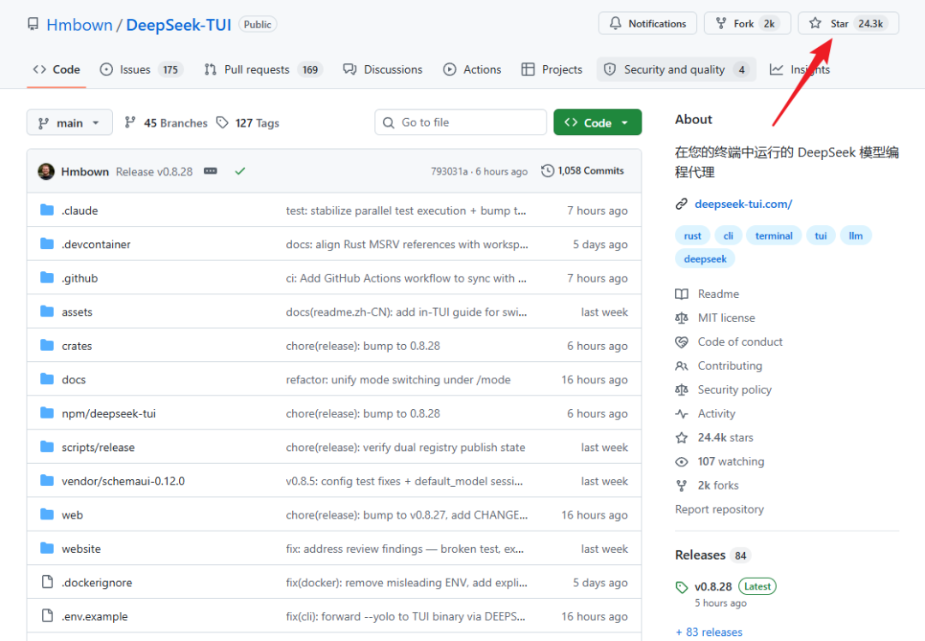925x641 pixels.
Task: Select the rust topic tag
Action: tap(693, 236)
